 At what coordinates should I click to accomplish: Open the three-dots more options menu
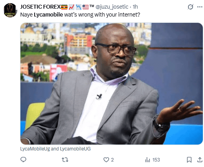point(200,7)
